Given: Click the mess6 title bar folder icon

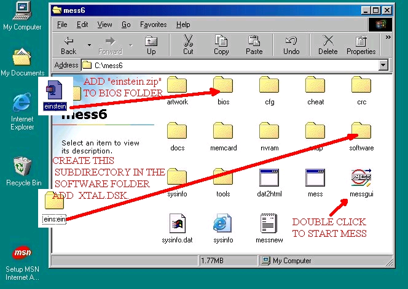Looking at the screenshot, I should (x=57, y=10).
